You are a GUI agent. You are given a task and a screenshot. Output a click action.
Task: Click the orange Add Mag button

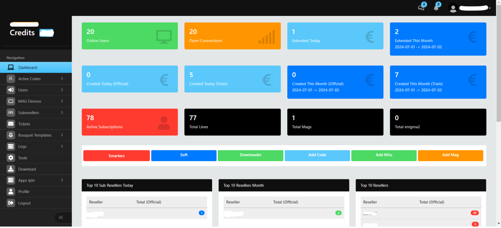click(450, 156)
